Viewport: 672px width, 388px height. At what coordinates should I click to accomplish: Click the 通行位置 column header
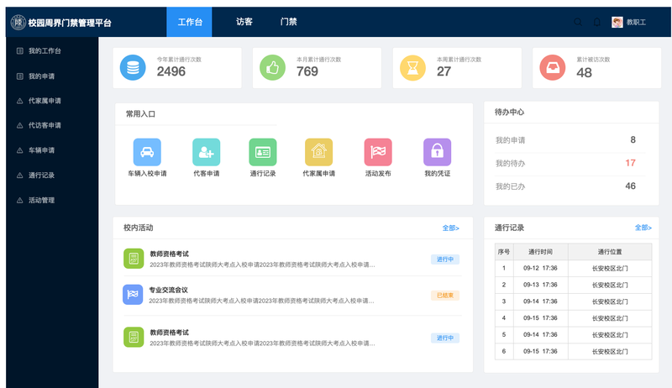tap(610, 252)
